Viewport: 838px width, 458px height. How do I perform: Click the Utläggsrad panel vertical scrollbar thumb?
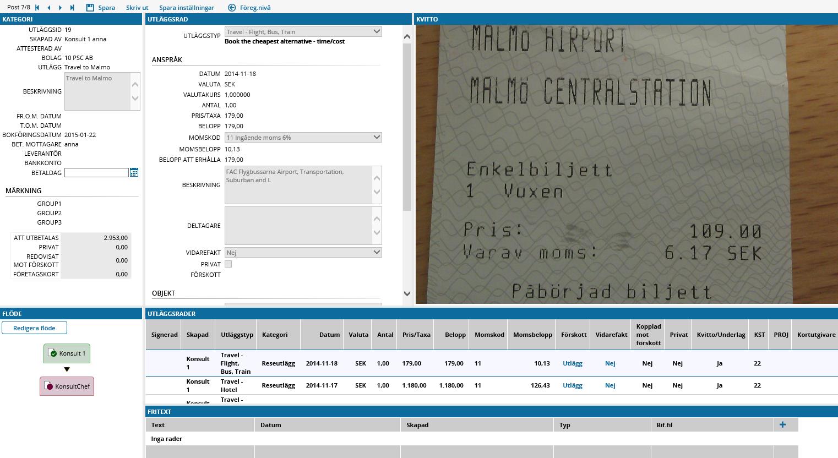pos(407,127)
